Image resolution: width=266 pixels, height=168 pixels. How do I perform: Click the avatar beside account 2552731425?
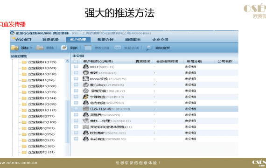(86, 133)
